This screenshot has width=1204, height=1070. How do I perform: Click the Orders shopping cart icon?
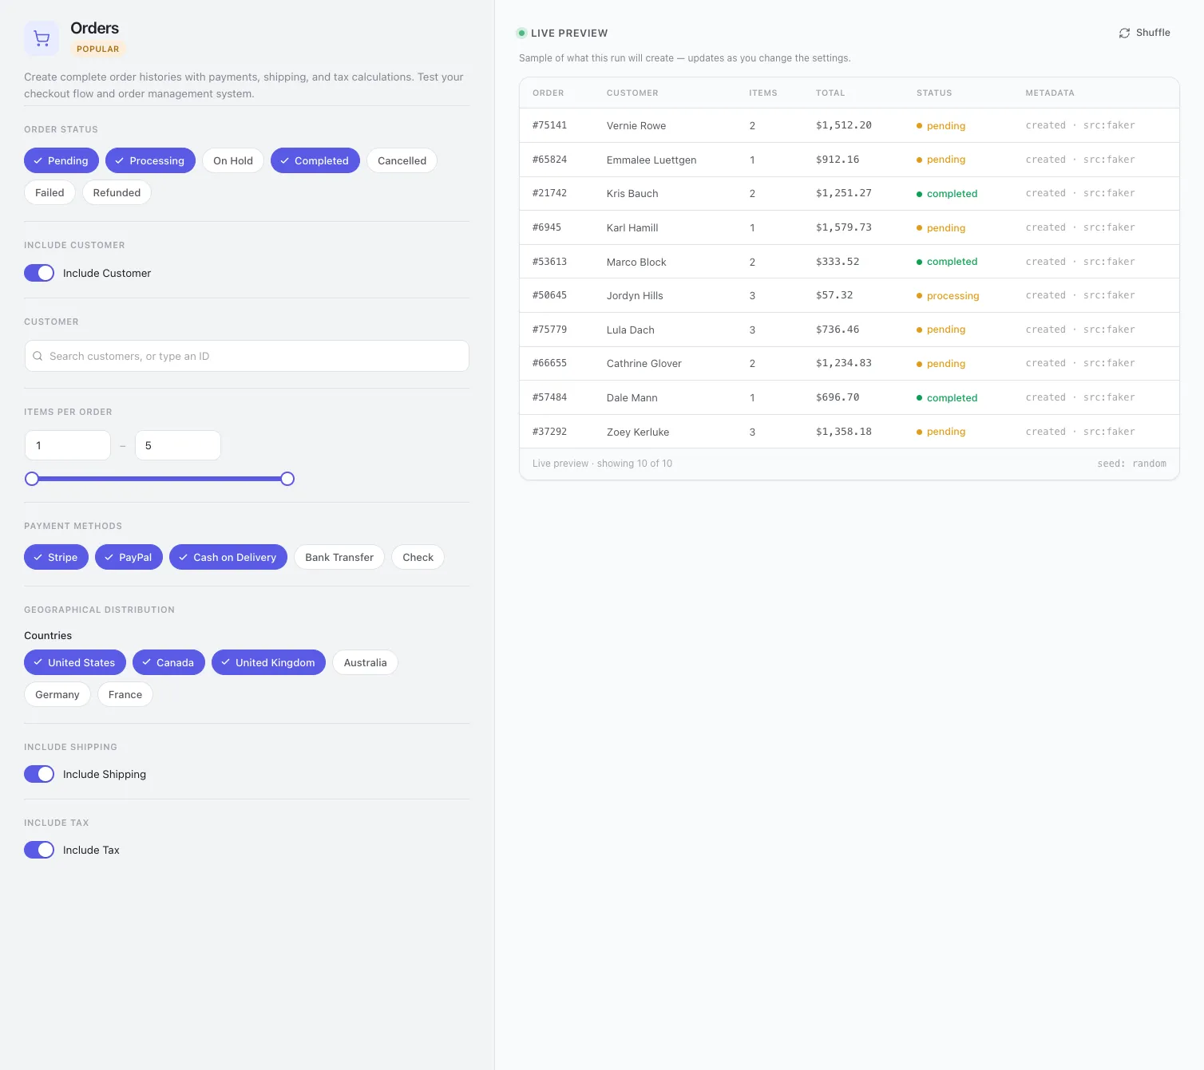(42, 38)
